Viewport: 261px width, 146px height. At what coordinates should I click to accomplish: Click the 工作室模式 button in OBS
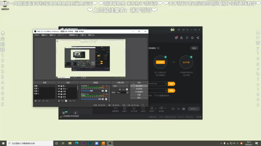pos(139,92)
